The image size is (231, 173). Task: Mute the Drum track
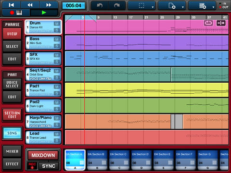[57, 24]
